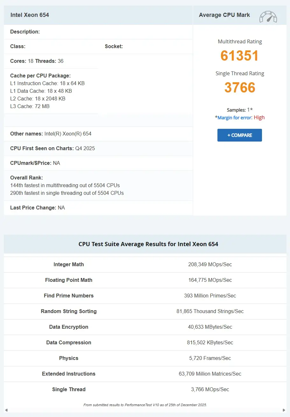
Task: Click L2 Cache: 18 x 2048 KB
Action: [x=38, y=99]
